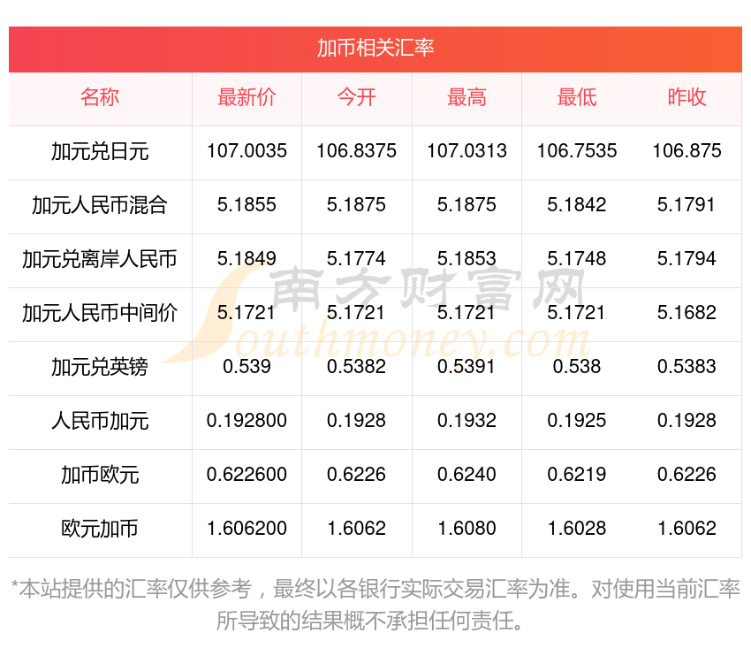Select the 最高 column header
Image resolution: width=751 pixels, height=648 pixels.
tap(467, 97)
